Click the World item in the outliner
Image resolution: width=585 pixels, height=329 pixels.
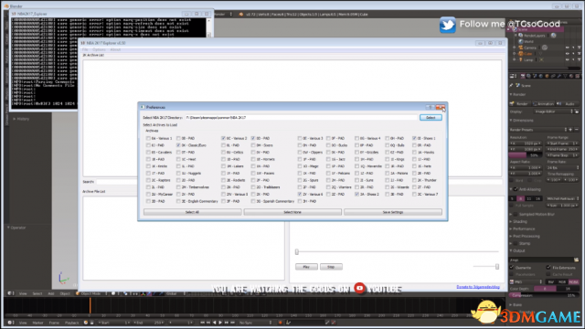tap(528, 41)
